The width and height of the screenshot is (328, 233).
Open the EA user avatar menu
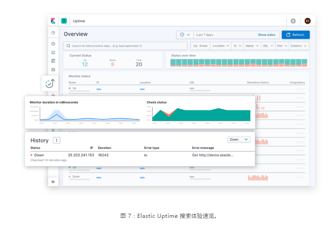tap(307, 21)
